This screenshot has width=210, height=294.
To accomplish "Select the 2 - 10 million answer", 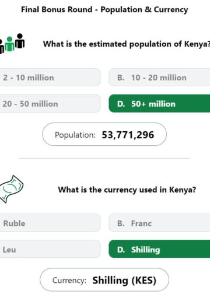I will click(50, 78).
